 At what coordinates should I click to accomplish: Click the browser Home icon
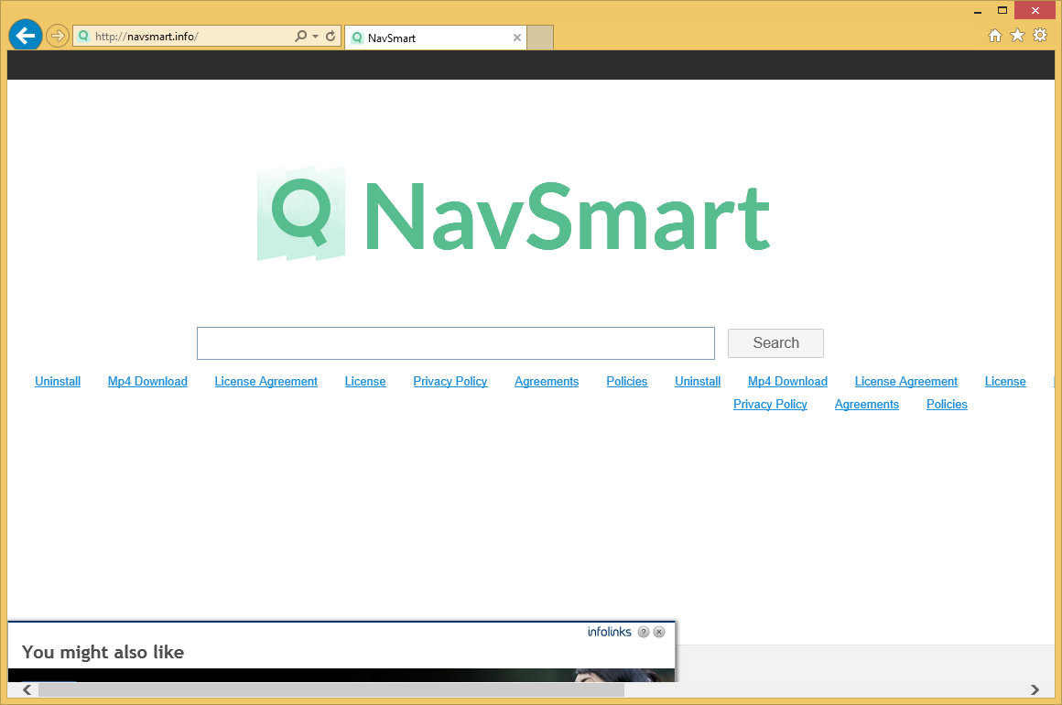995,35
